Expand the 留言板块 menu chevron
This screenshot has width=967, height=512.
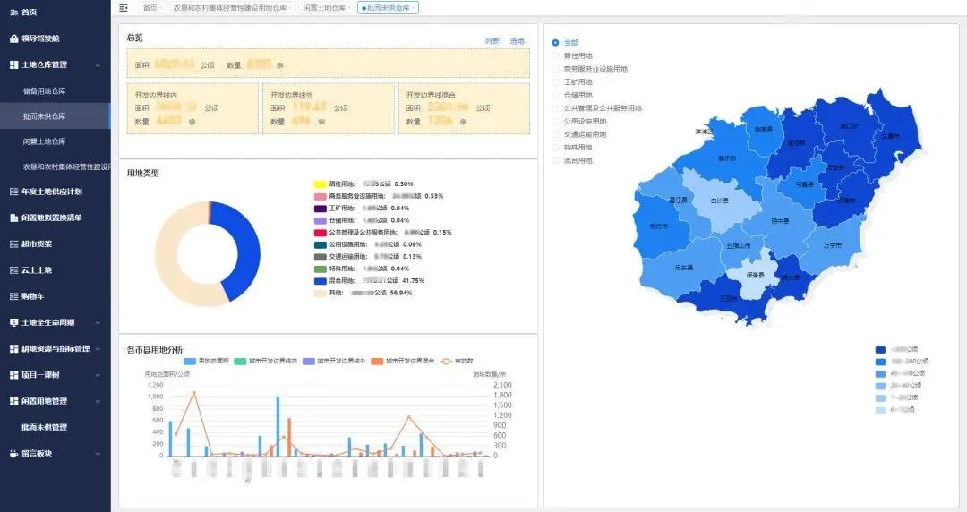click(98, 454)
